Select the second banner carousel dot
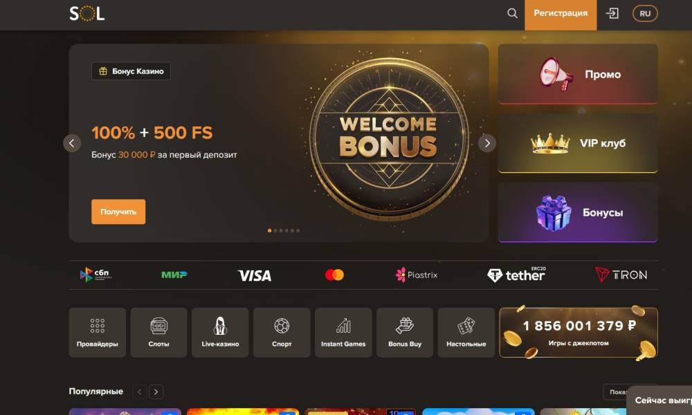The image size is (692, 415). tap(275, 230)
